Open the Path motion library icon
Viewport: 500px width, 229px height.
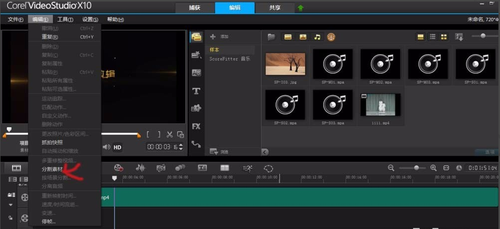(196, 144)
